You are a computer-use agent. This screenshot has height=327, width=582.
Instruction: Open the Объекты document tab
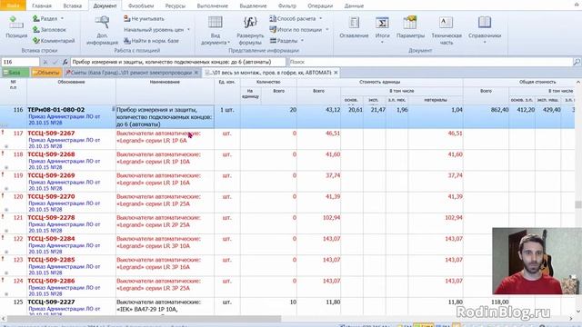coord(46,73)
